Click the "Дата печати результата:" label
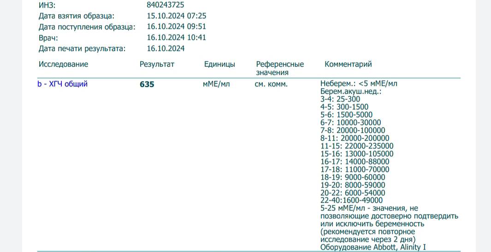 pyautogui.click(x=82, y=49)
